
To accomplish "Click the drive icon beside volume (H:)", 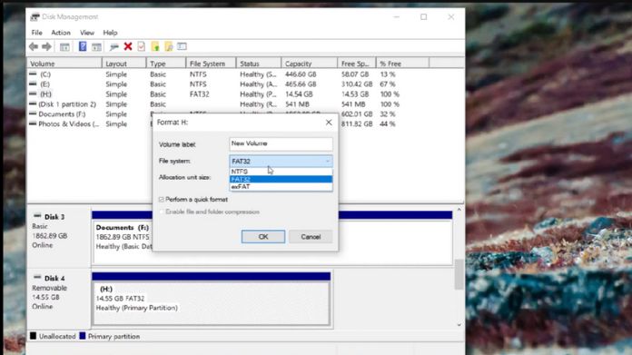I will tap(33, 94).
